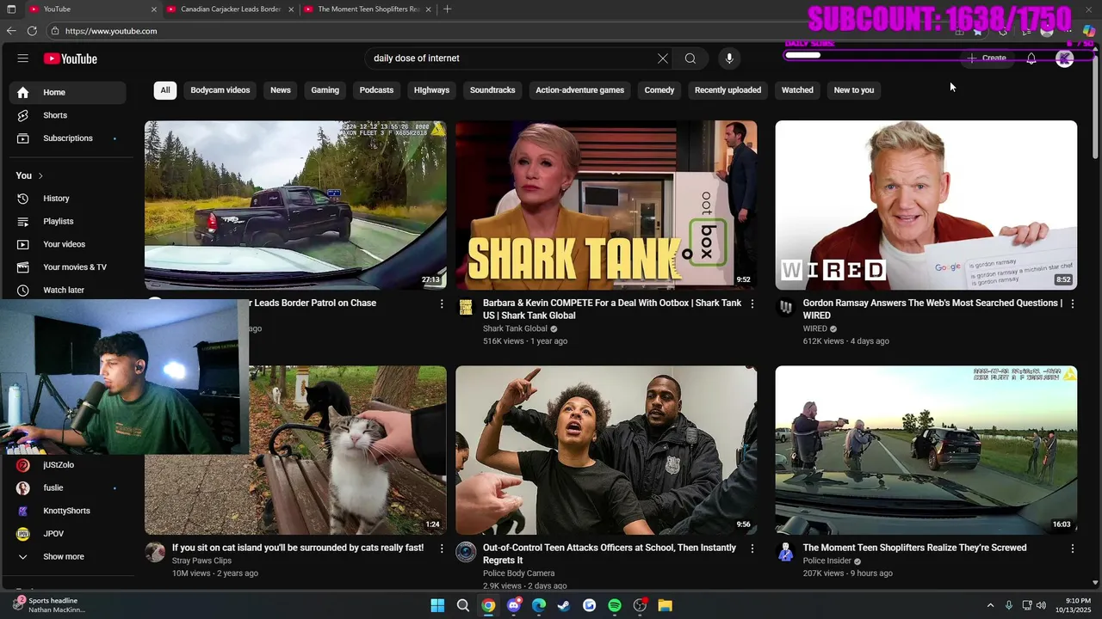Click the YouTube logo
The height and width of the screenshot is (619, 1102).
click(x=71, y=58)
